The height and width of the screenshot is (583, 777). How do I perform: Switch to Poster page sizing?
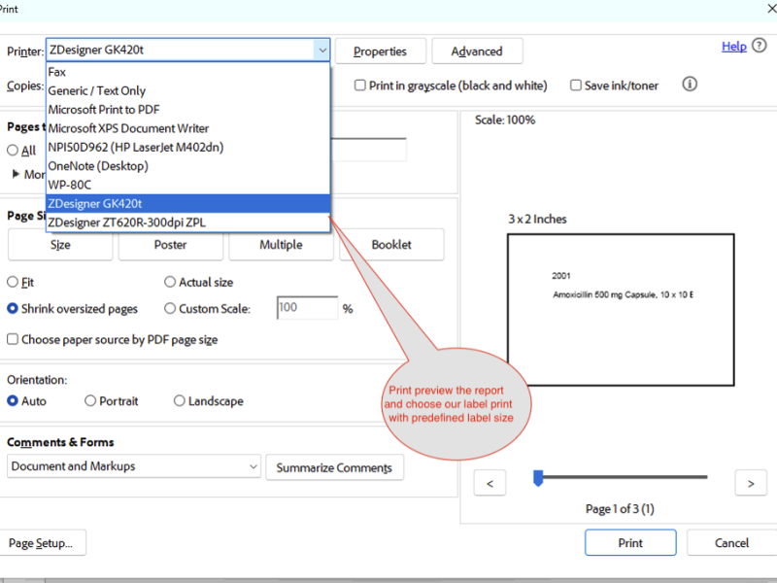point(171,245)
